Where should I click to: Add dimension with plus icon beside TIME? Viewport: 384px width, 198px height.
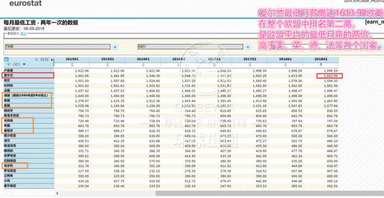(x=115, y=47)
